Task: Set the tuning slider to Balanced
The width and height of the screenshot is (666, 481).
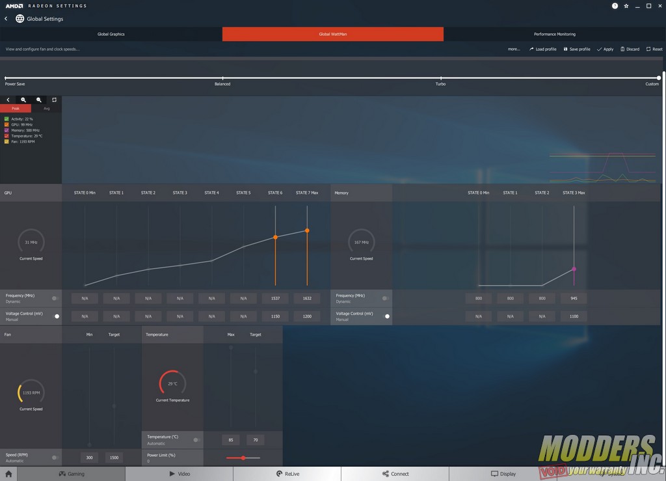Action: [x=222, y=78]
